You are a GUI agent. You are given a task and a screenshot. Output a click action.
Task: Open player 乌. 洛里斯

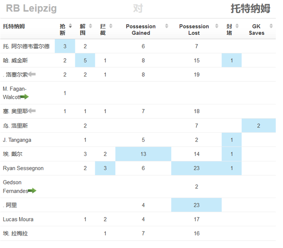(15, 126)
